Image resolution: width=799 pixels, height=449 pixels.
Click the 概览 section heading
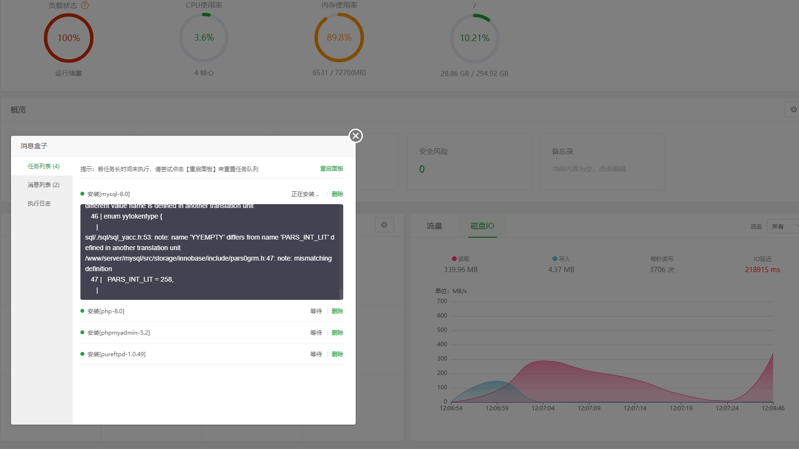point(18,110)
